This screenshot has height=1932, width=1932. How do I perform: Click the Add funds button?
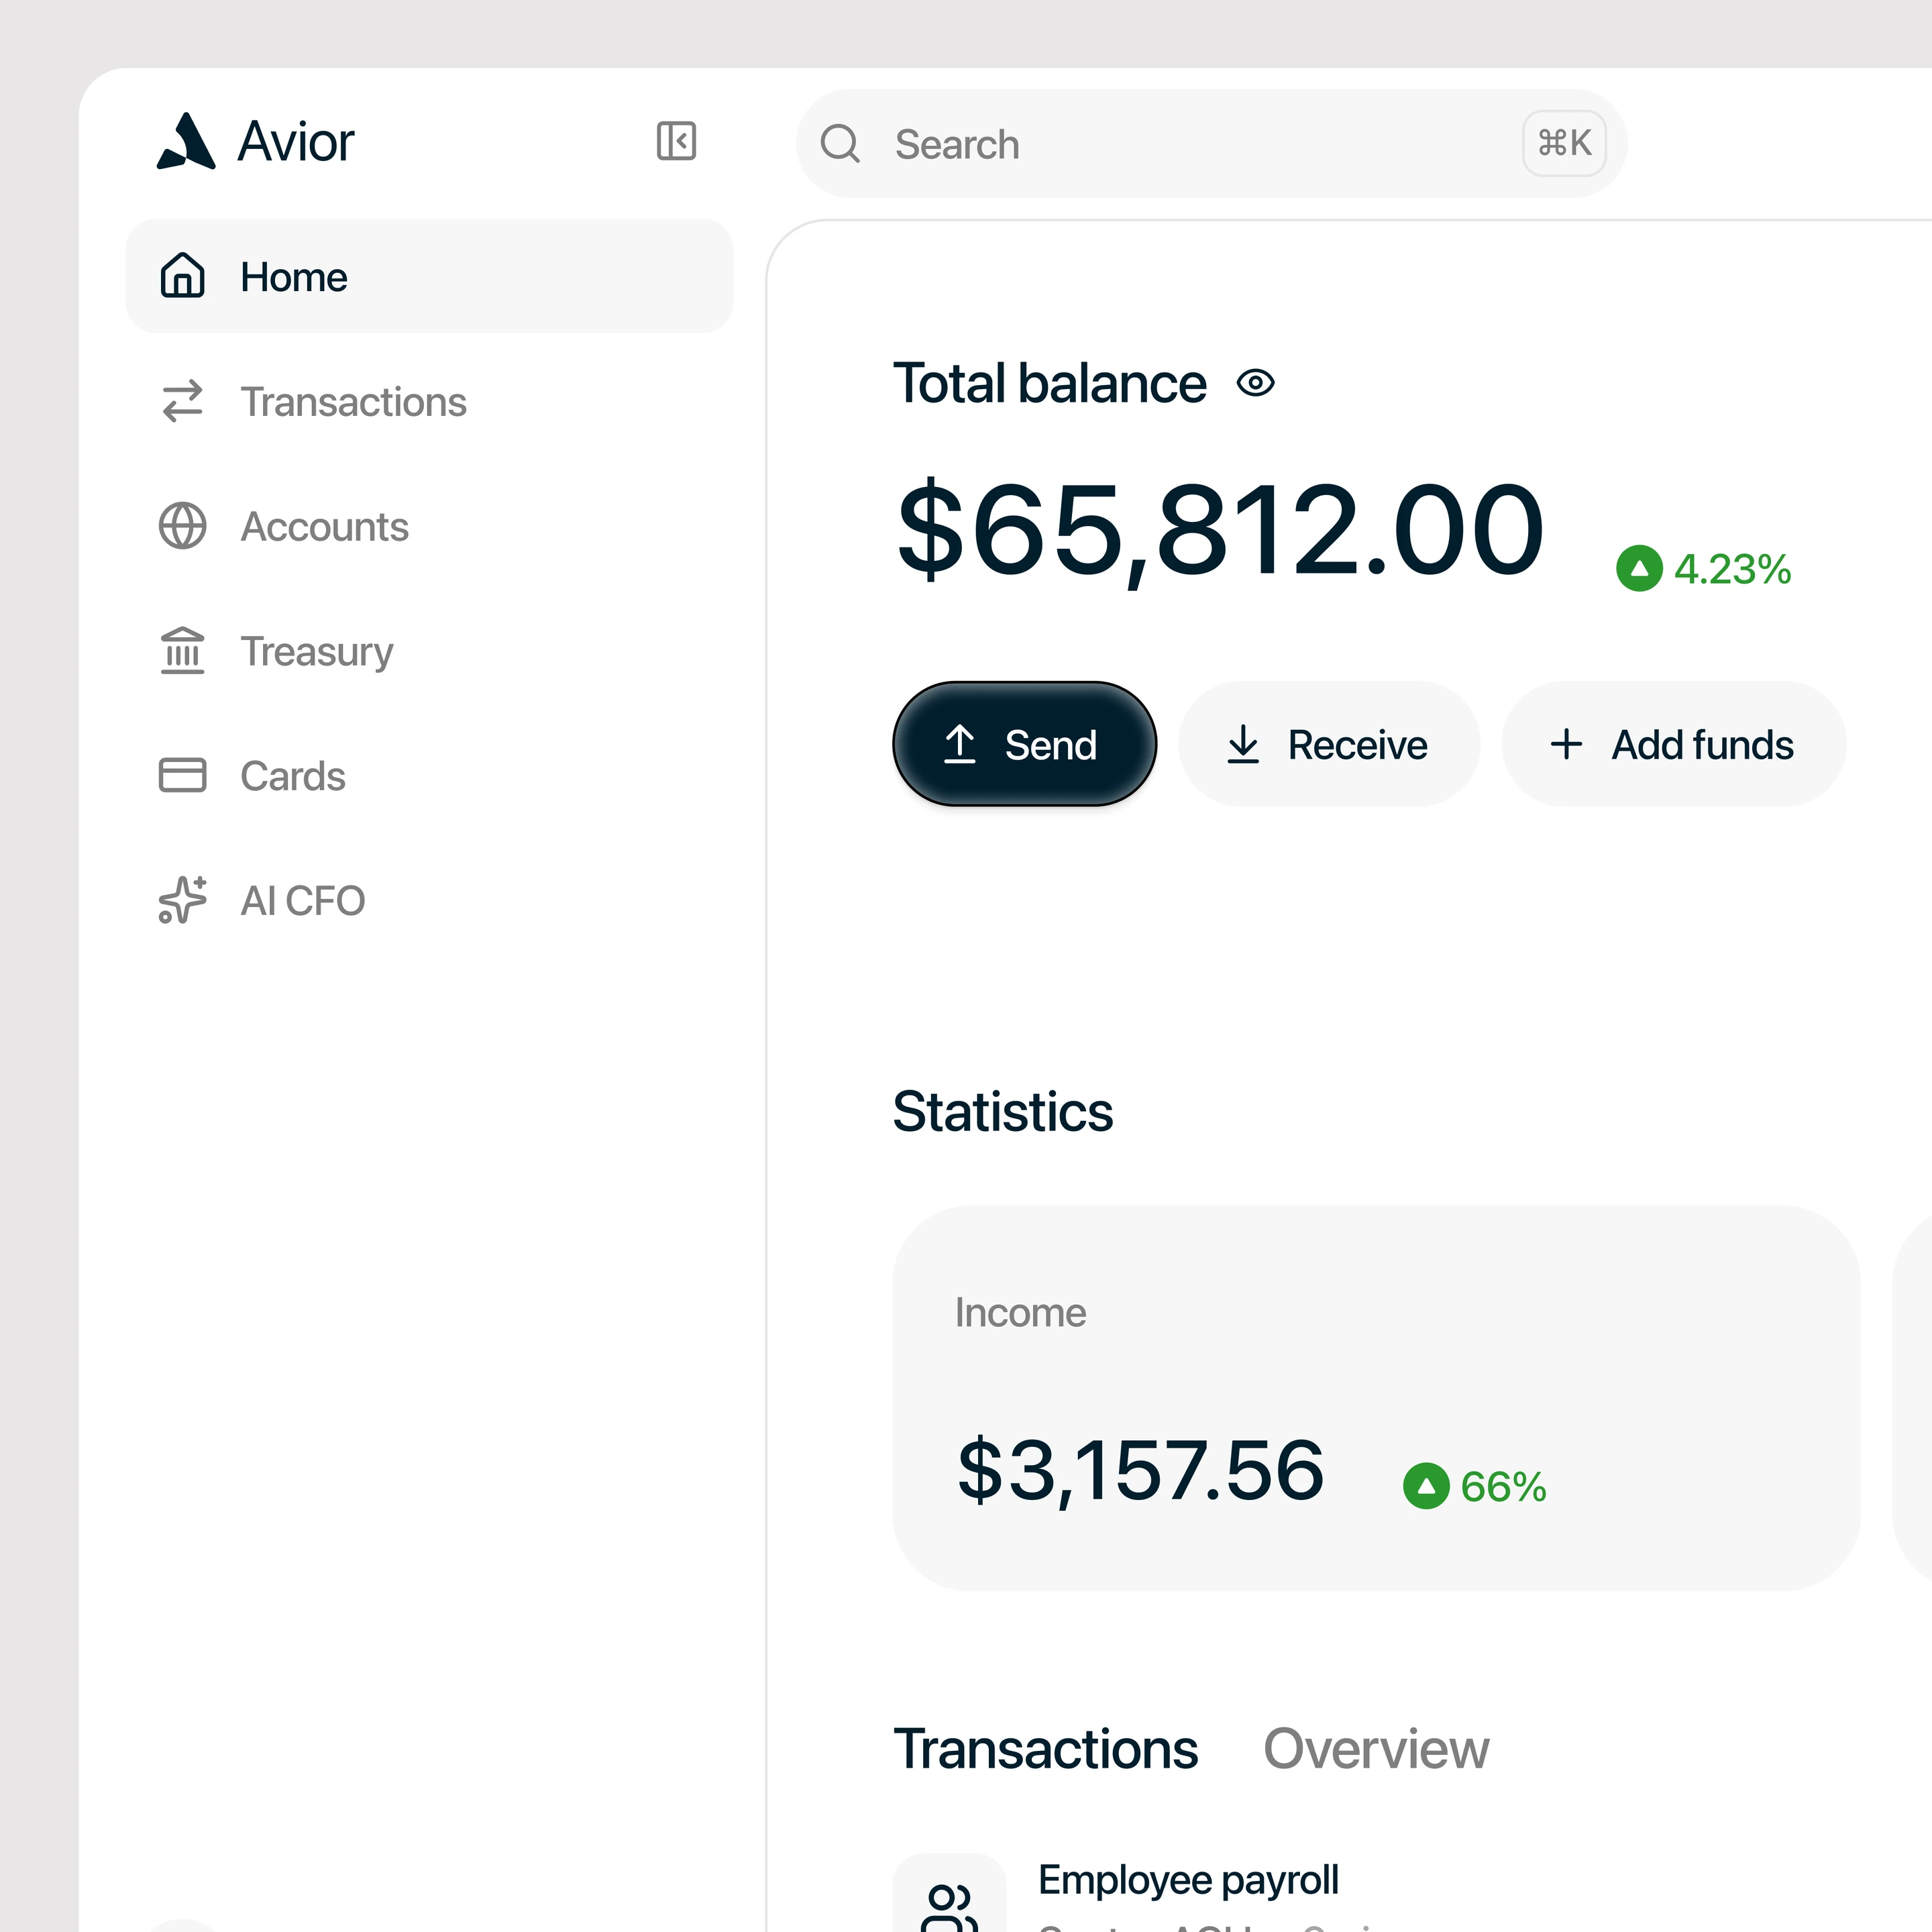(1673, 744)
